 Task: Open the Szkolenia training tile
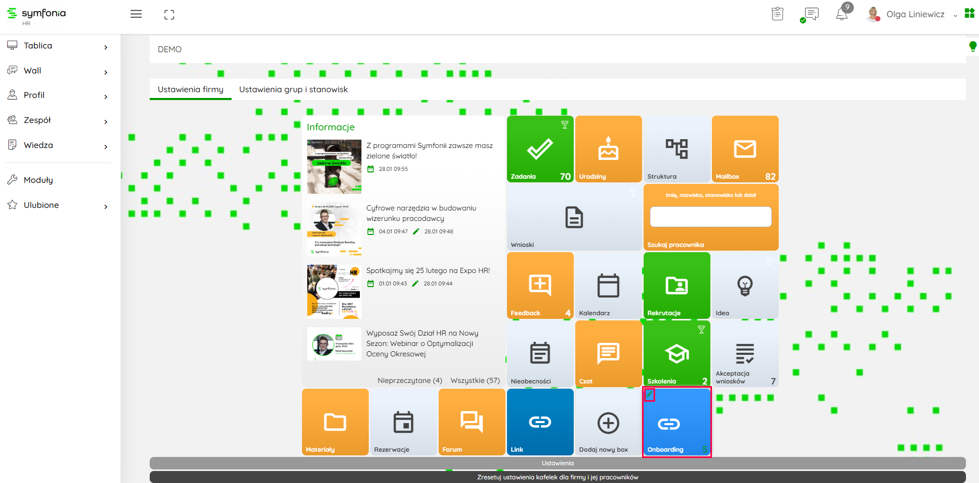(x=676, y=354)
